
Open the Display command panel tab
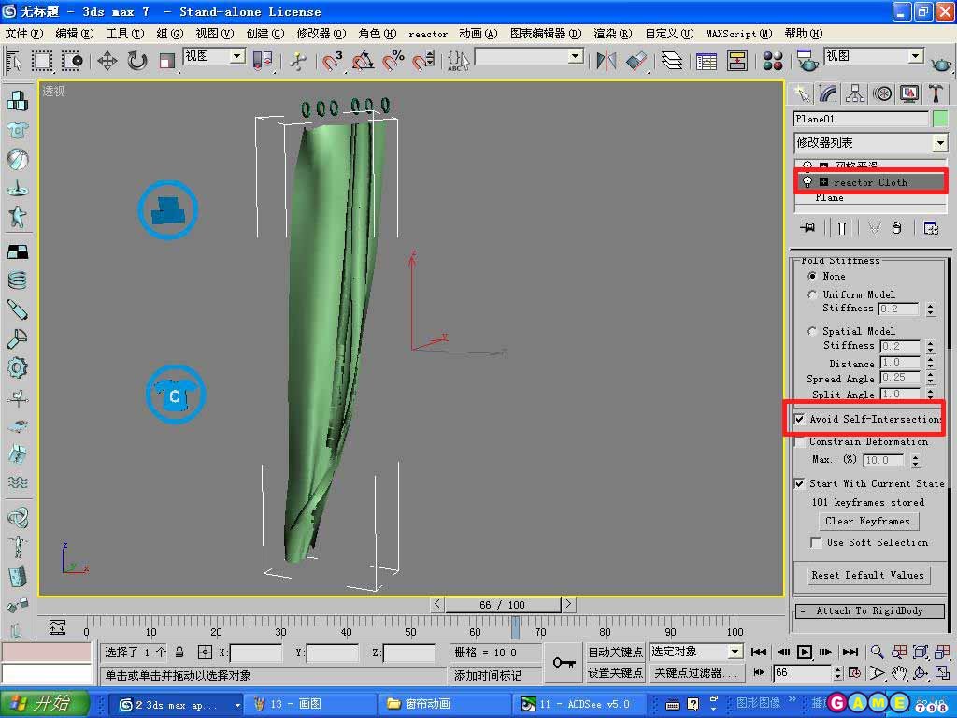point(908,94)
